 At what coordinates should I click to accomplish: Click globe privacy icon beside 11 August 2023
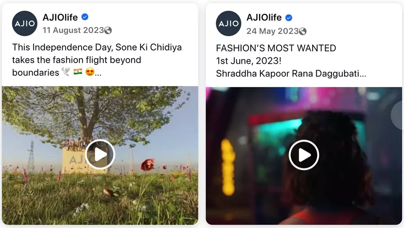click(x=108, y=30)
